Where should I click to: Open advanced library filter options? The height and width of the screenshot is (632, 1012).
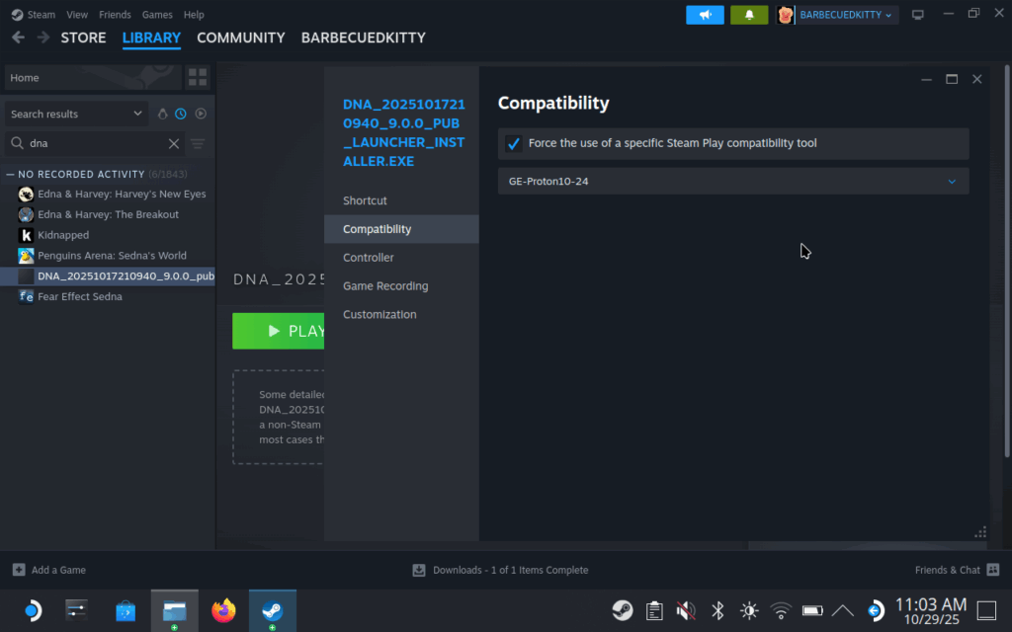tap(198, 143)
